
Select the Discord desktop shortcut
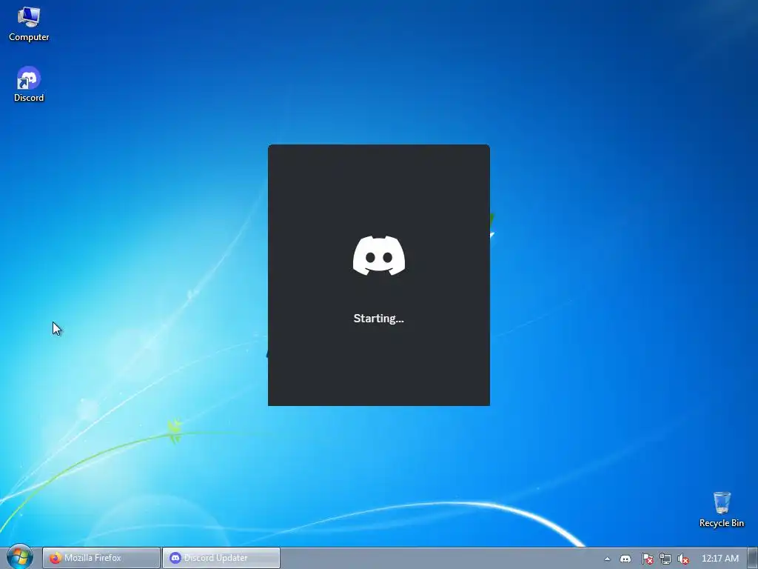point(29,84)
